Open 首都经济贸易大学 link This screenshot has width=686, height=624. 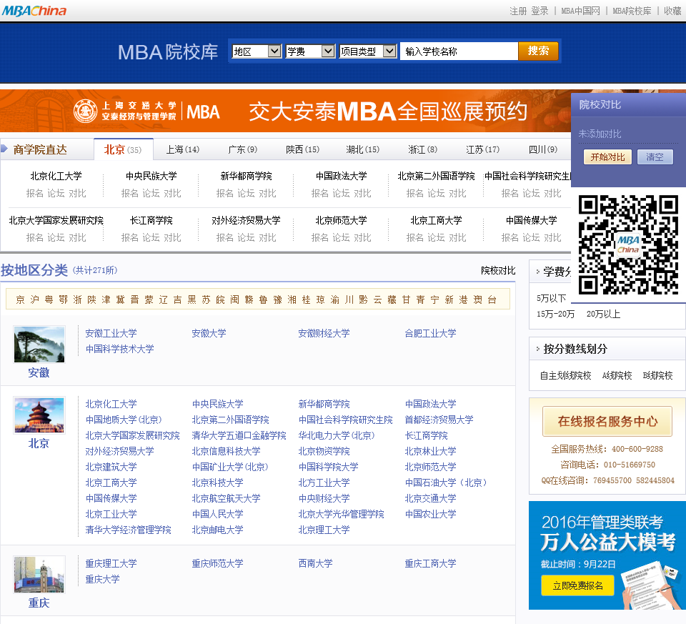439,420
